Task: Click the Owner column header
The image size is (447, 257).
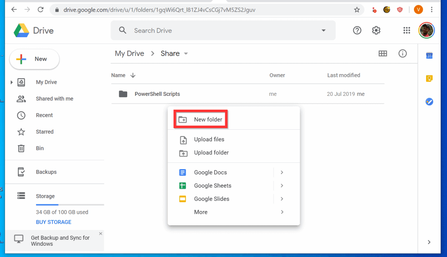Action: click(x=277, y=75)
